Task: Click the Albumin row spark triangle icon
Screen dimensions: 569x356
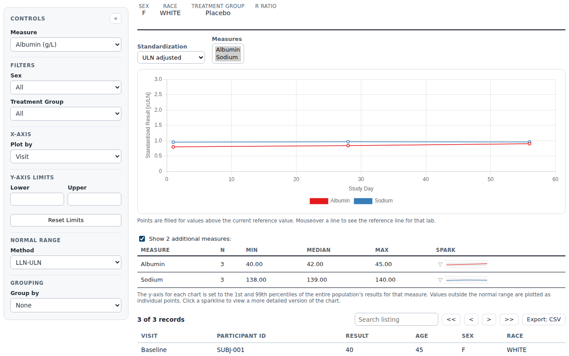Action: coord(440,264)
